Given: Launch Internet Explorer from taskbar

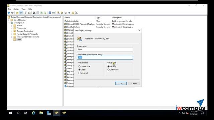Looking at the screenshot, I should click(33, 113).
